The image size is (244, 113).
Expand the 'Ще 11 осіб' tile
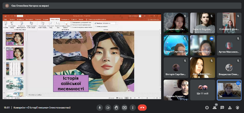(x=202, y=90)
